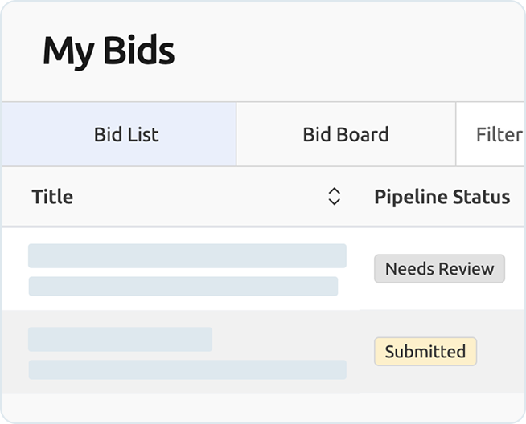Click the Title column header
The width and height of the screenshot is (526, 424).
point(52,197)
